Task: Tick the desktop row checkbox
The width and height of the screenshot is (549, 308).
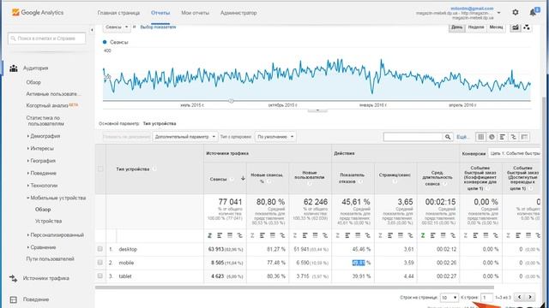Action: pos(100,249)
